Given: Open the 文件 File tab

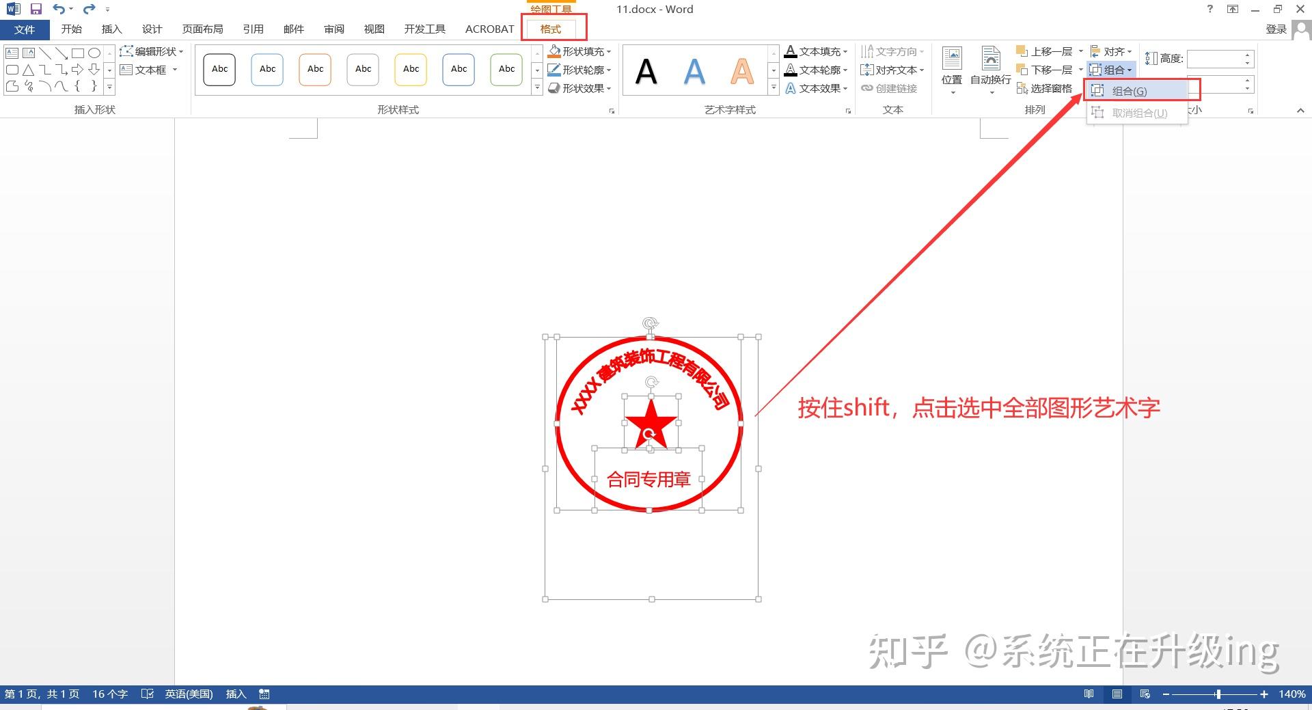Looking at the screenshot, I should tap(25, 29).
